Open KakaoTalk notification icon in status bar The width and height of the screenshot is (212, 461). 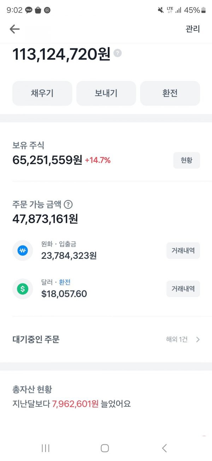(29, 10)
